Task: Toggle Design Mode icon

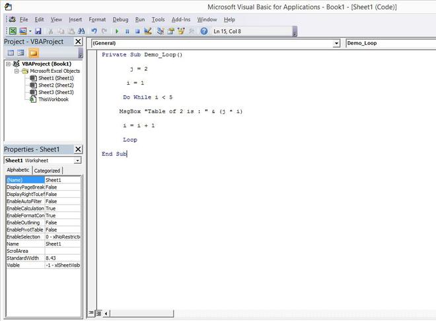Action: click(x=148, y=31)
